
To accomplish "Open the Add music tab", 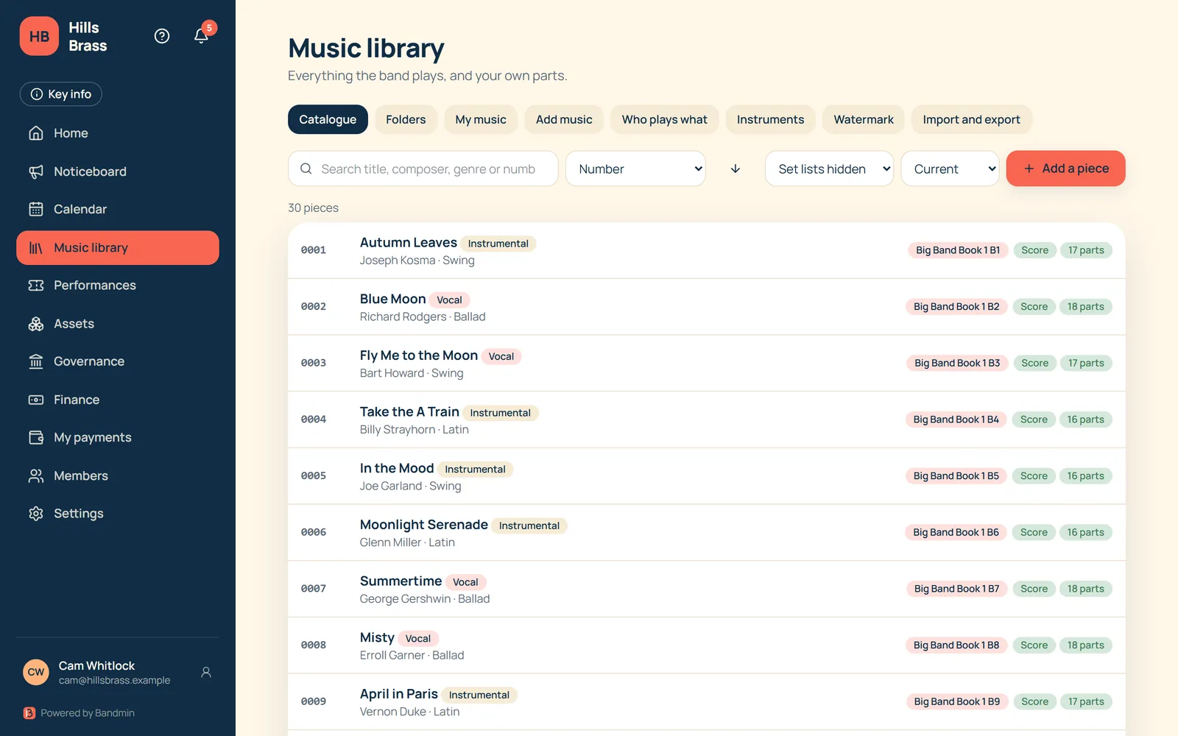I will [x=564, y=119].
